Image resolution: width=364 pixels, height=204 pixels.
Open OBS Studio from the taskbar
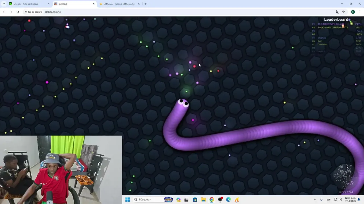point(220,199)
